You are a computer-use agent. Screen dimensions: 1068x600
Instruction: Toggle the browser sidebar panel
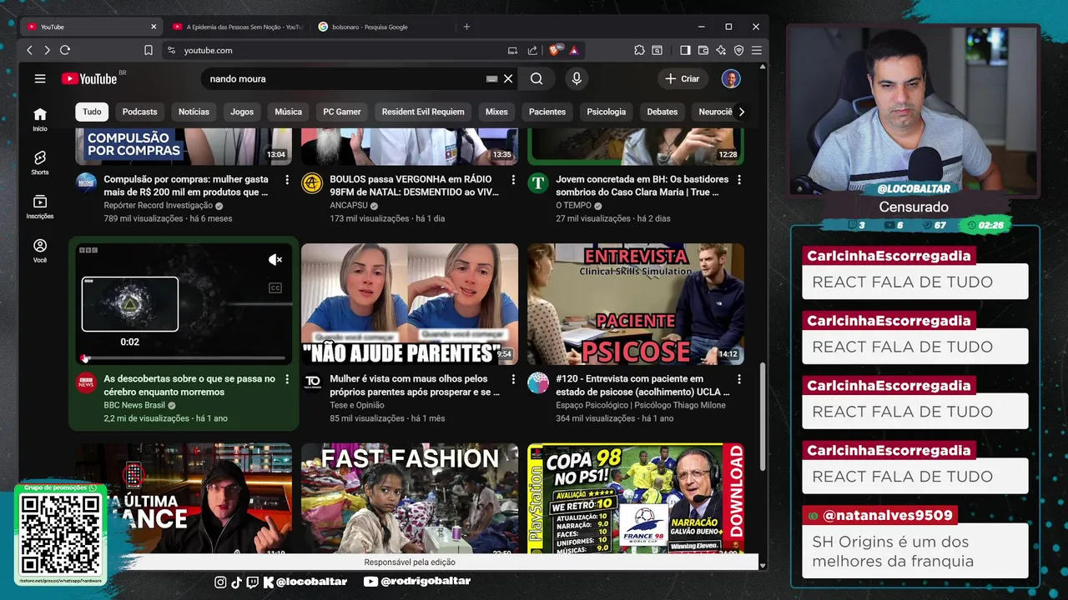point(685,50)
